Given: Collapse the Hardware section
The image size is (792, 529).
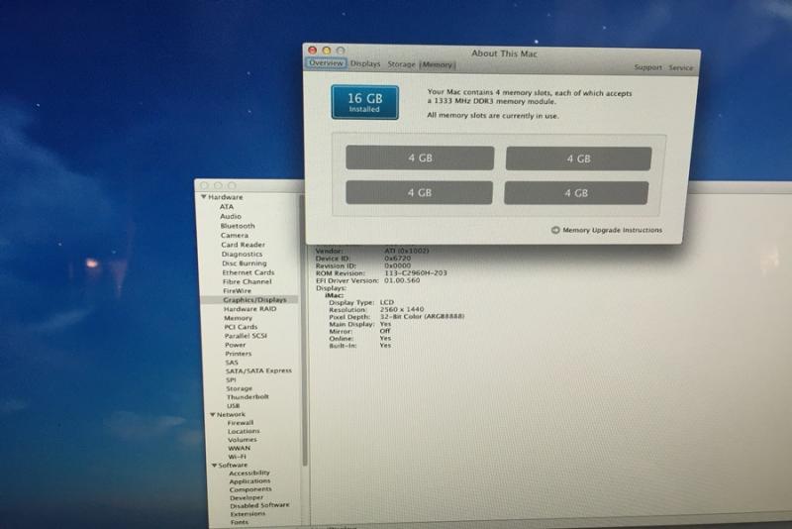Looking at the screenshot, I should click(x=204, y=196).
